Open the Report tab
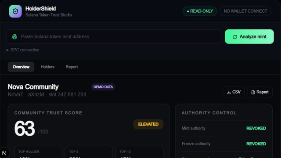The image size is (281, 158). [x=72, y=67]
